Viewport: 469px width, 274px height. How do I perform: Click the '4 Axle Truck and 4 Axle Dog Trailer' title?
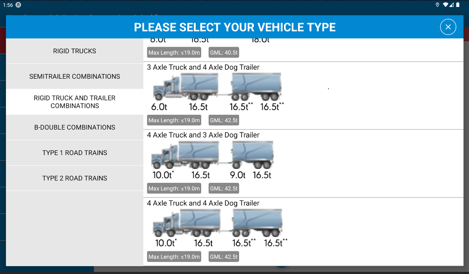click(x=203, y=203)
